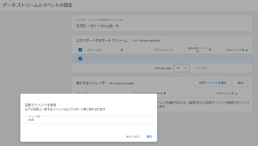This screenshot has width=258, height=146.
Task: Click help icon next to 除外対象イベント数
Action: 210,49
